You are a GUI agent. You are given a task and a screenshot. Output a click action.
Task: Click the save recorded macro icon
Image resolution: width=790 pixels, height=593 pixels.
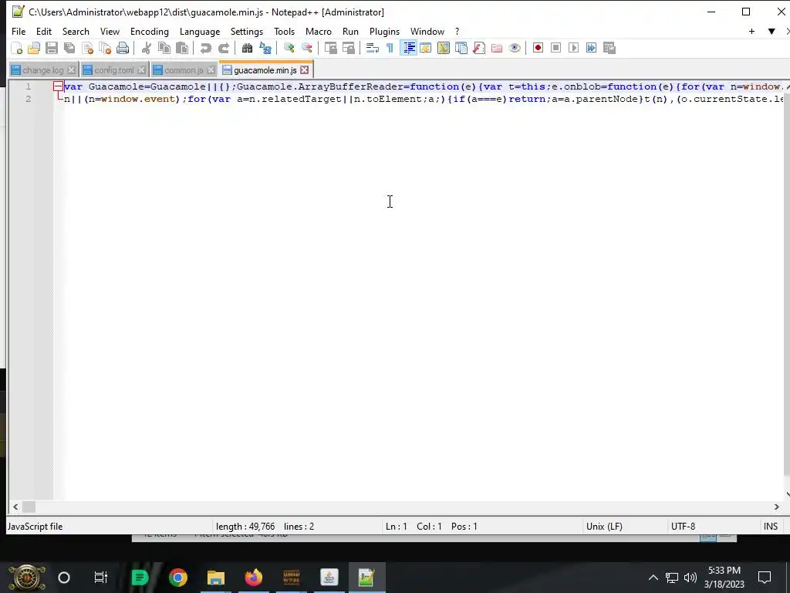pos(609,48)
